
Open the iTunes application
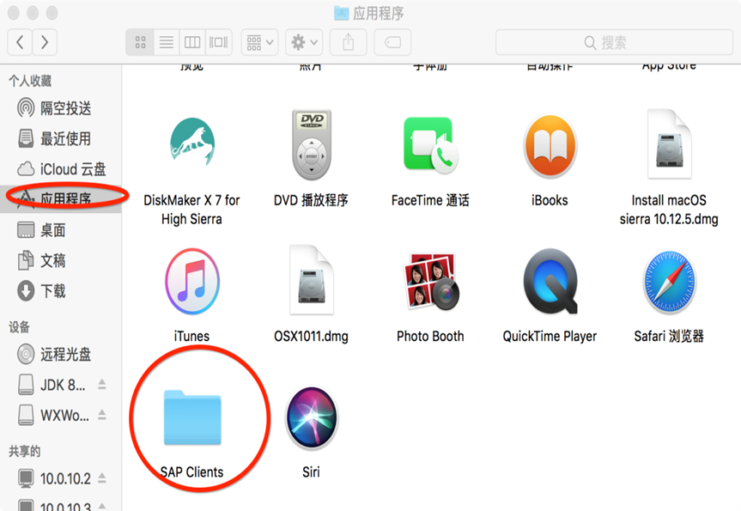point(192,281)
